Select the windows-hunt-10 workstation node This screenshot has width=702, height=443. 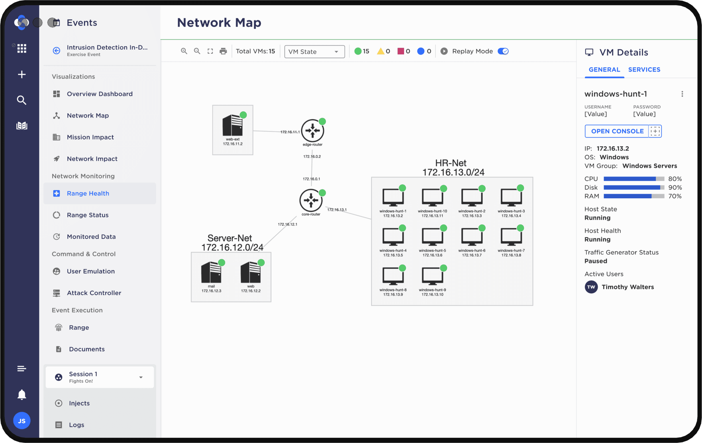point(432,198)
